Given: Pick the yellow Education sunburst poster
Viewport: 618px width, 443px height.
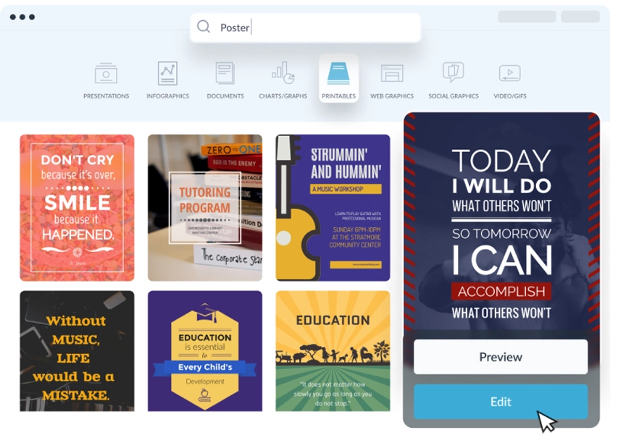Looking at the screenshot, I should tap(333, 351).
